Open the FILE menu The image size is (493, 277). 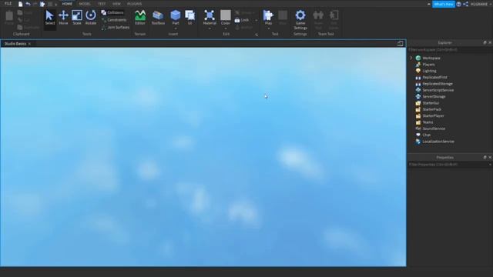(x=8, y=4)
